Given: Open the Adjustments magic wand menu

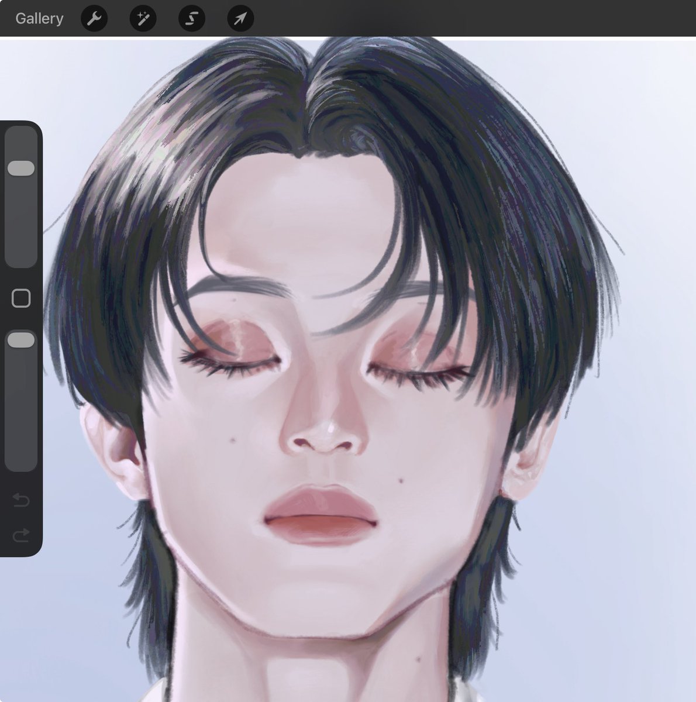Looking at the screenshot, I should pyautogui.click(x=143, y=19).
